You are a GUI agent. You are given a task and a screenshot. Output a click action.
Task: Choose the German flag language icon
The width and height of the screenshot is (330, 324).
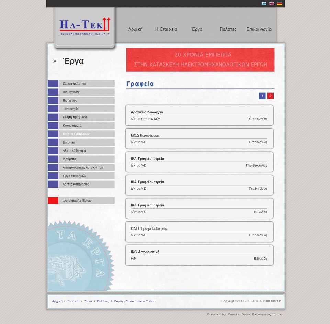pos(279,3)
